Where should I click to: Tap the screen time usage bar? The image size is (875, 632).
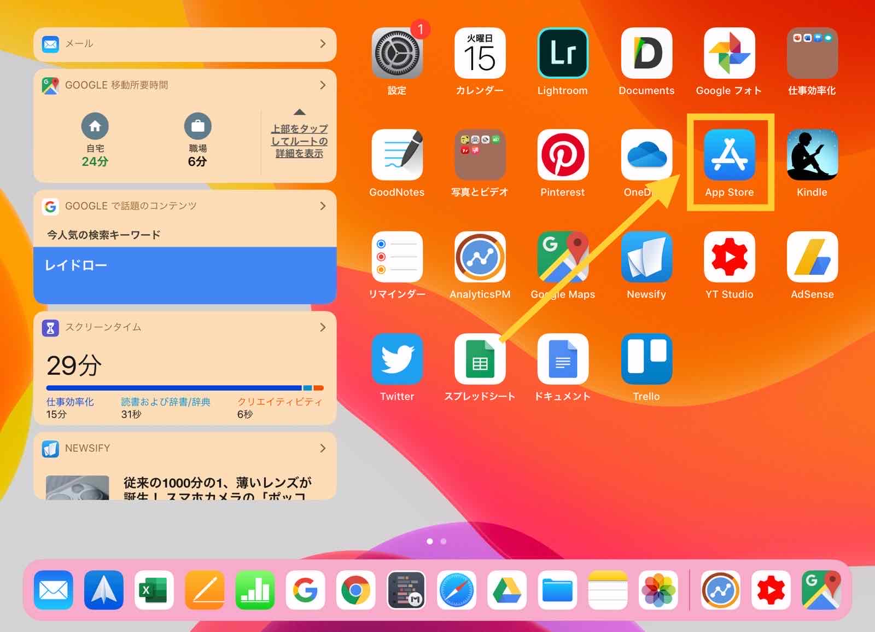pyautogui.click(x=185, y=388)
